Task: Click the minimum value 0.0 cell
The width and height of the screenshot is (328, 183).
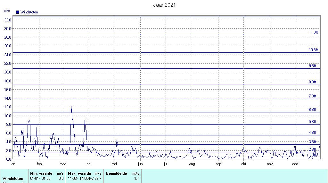Action: point(61,179)
